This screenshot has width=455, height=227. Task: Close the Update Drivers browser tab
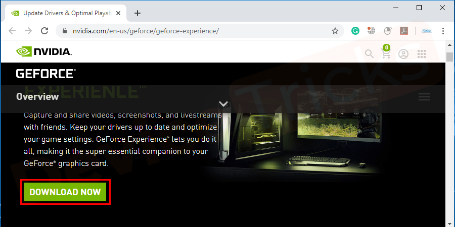point(118,13)
